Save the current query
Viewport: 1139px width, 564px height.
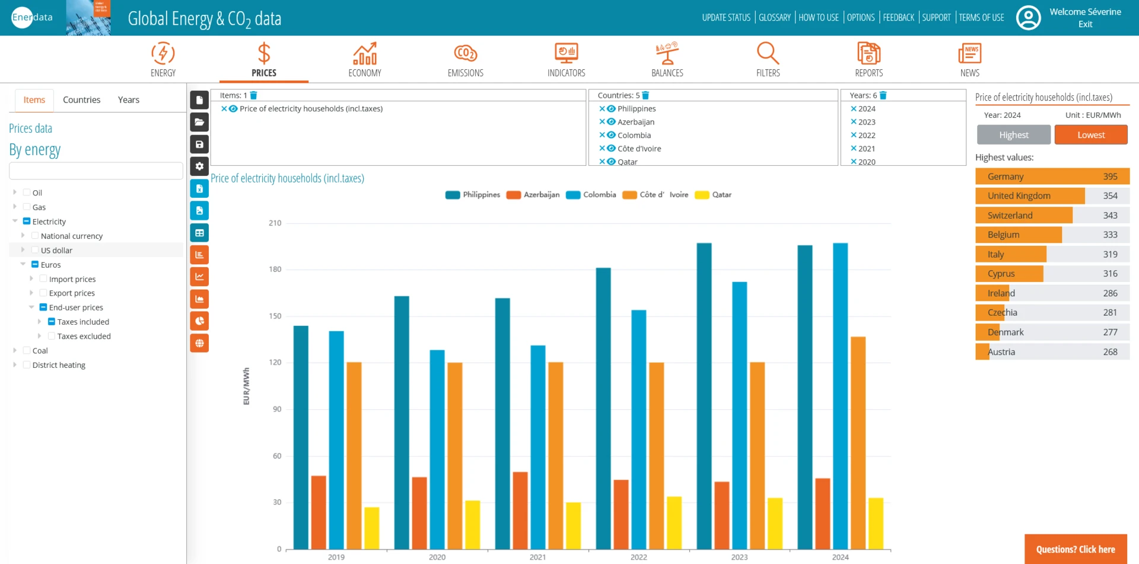(199, 144)
